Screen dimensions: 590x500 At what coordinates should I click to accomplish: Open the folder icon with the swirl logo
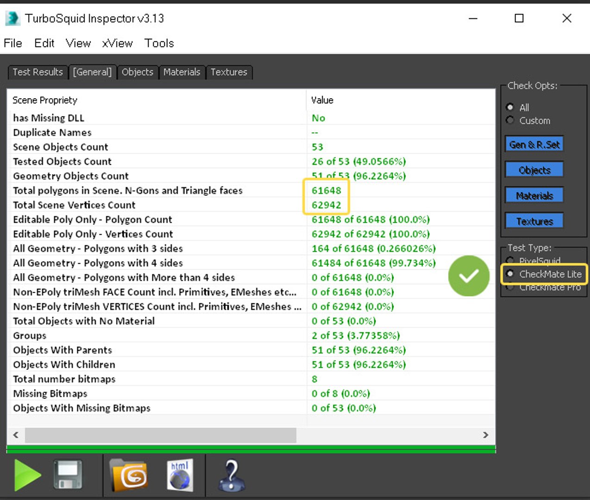(129, 475)
